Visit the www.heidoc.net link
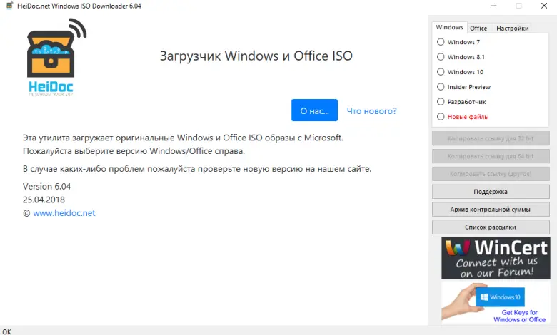Image resolution: width=557 pixels, height=335 pixels. [x=64, y=213]
